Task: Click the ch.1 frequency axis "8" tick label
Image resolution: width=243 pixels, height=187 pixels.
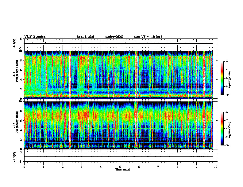Action: pos(21,61)
